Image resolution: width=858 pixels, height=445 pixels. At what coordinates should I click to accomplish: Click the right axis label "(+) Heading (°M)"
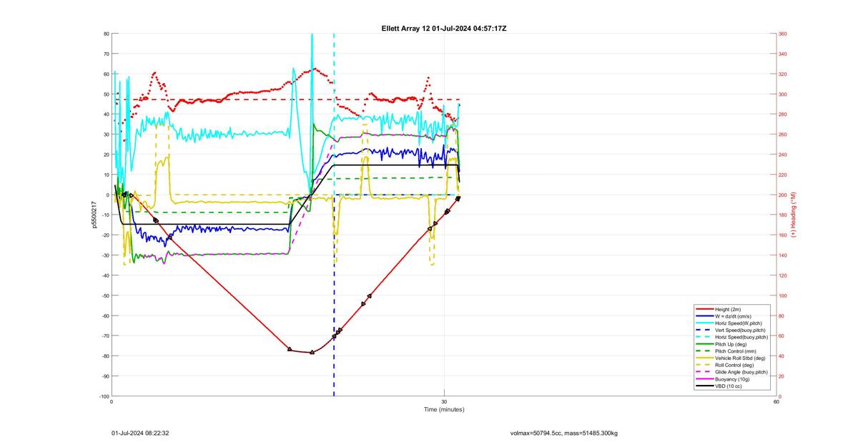(793, 215)
